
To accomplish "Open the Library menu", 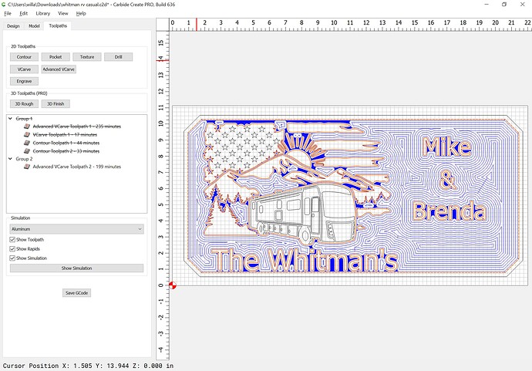I will (42, 13).
